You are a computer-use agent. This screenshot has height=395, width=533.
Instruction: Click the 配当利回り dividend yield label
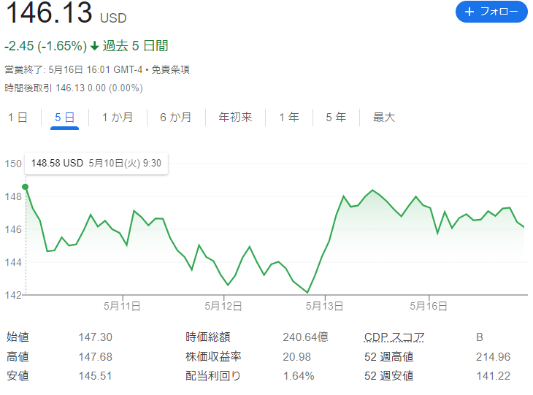pyautogui.click(x=213, y=376)
